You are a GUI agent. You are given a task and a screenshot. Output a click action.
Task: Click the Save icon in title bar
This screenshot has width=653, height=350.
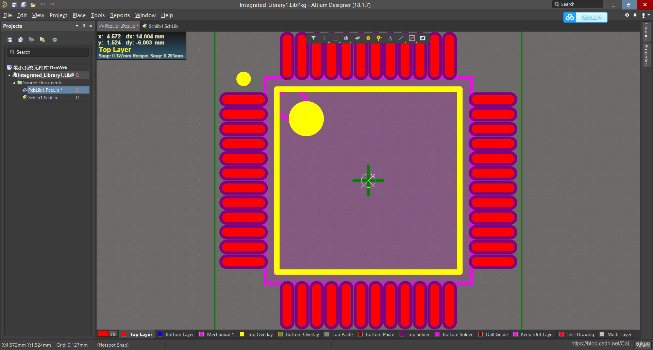coord(14,5)
